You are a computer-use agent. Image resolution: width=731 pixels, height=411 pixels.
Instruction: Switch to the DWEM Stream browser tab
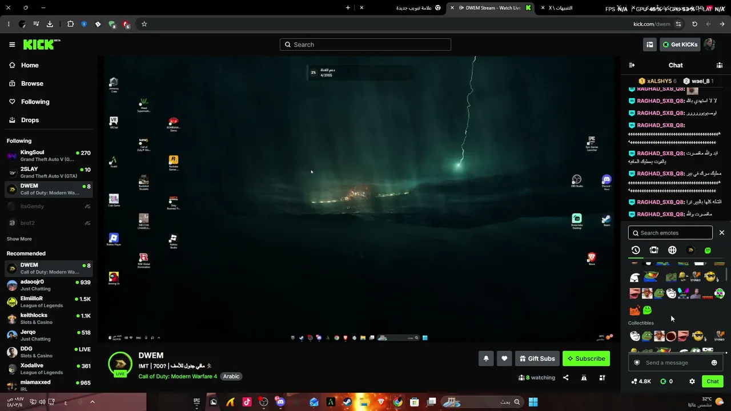[491, 8]
